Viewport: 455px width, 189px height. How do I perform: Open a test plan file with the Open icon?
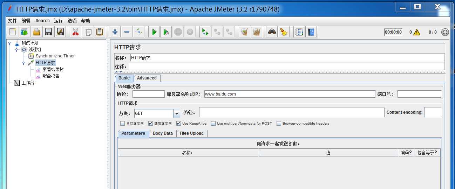point(36,32)
